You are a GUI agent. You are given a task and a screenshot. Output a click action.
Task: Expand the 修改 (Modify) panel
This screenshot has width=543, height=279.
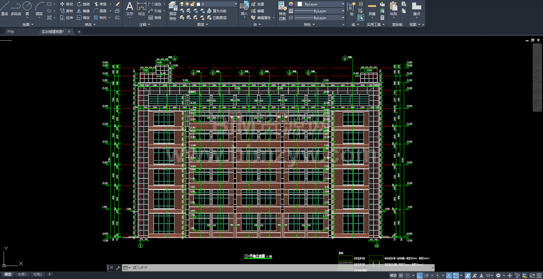pyautogui.click(x=90, y=24)
